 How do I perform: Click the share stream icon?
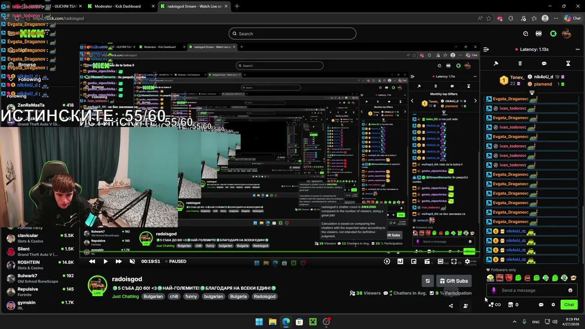(x=451, y=306)
